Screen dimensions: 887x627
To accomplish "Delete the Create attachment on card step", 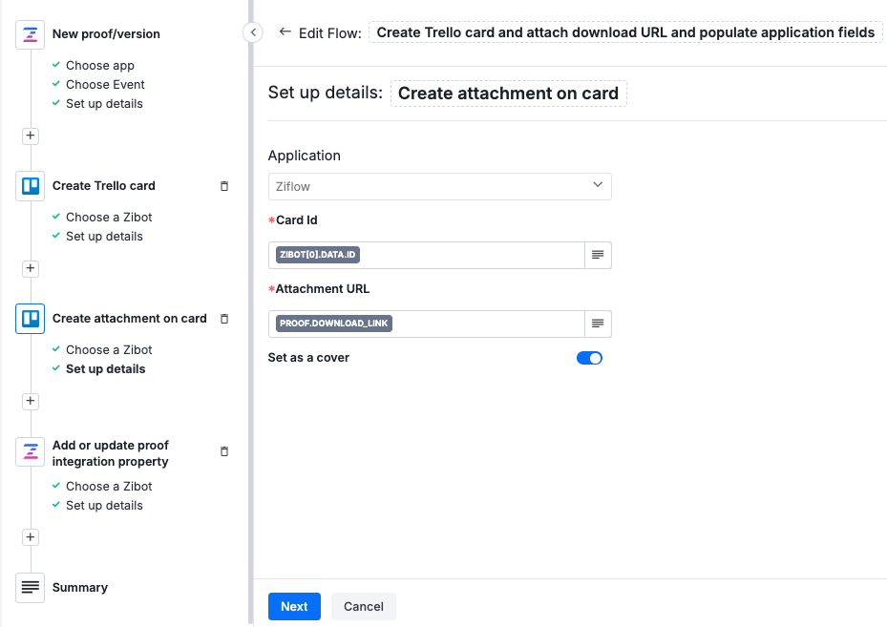I will coord(224,319).
